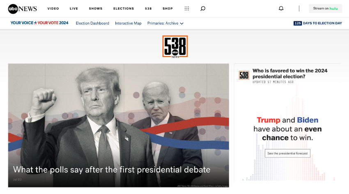The width and height of the screenshot is (349, 194).
Task: Open the Election Dashboard link
Action: 92,23
